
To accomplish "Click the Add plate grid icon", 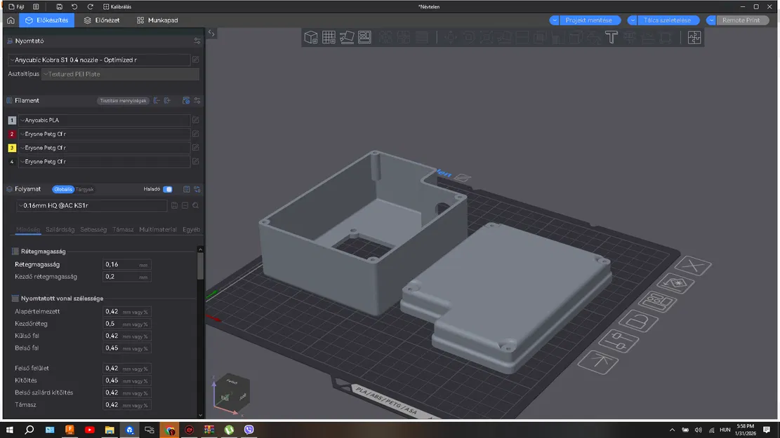I will coord(329,37).
